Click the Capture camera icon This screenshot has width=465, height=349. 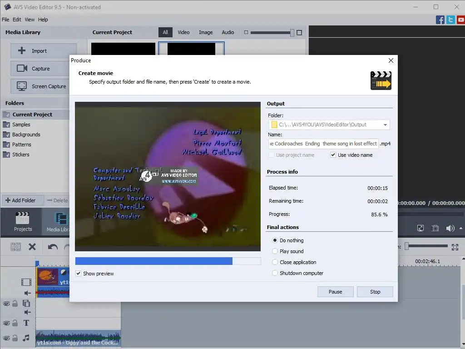point(22,68)
